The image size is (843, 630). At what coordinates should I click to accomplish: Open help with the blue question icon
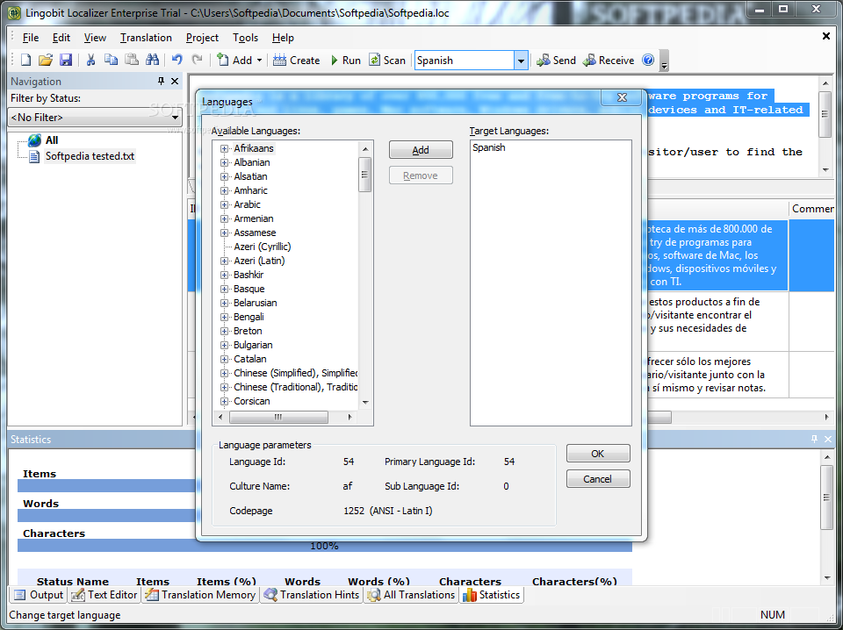pos(648,61)
